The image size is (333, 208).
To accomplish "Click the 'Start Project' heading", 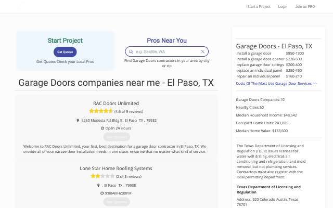I will [65, 41].
